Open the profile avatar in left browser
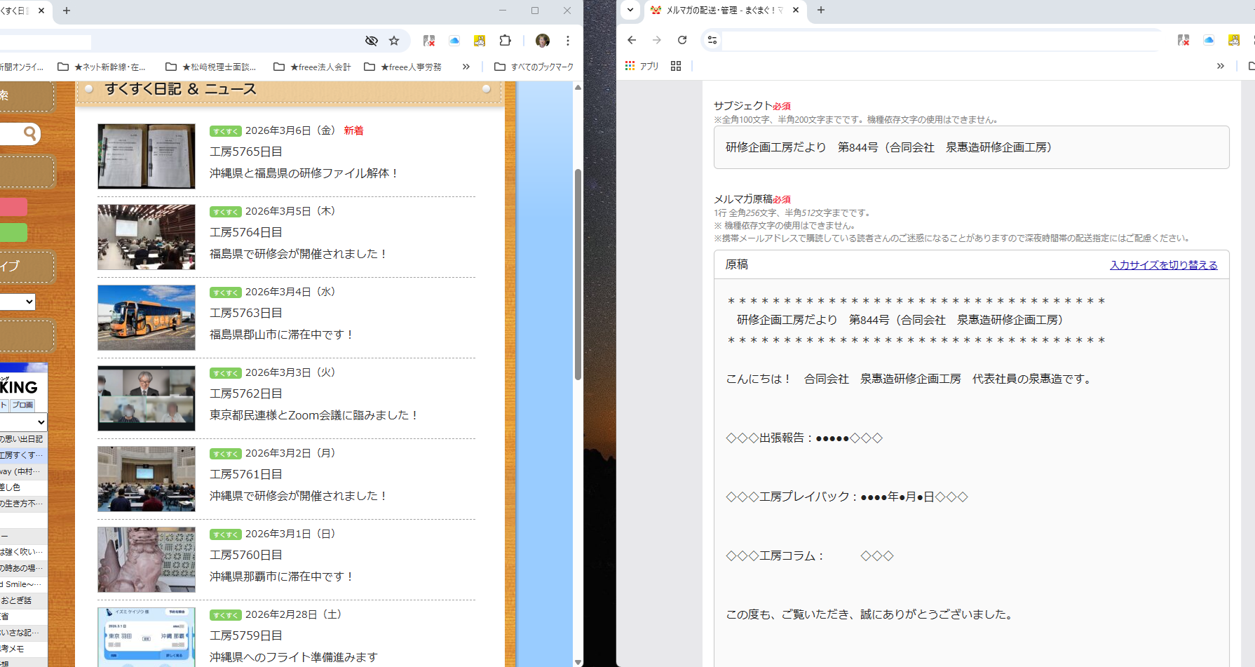 (x=542, y=41)
